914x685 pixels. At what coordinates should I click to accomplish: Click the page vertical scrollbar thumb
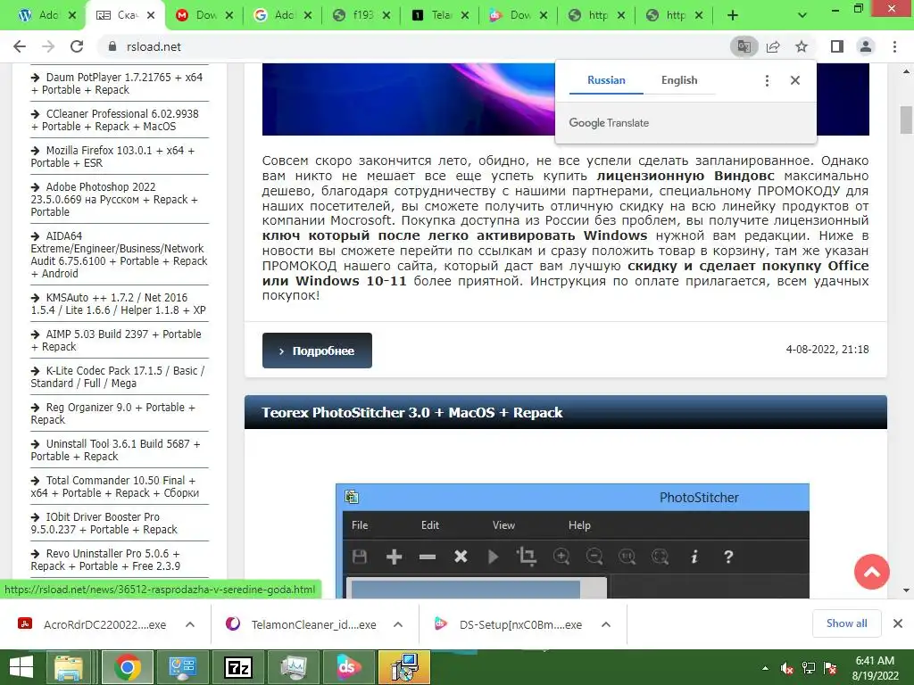click(906, 120)
